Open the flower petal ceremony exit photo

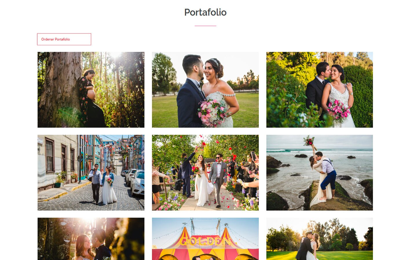pos(205,173)
